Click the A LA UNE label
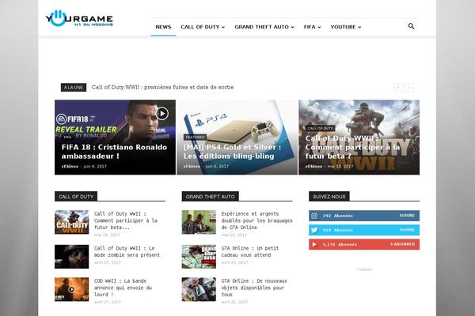 (74, 88)
